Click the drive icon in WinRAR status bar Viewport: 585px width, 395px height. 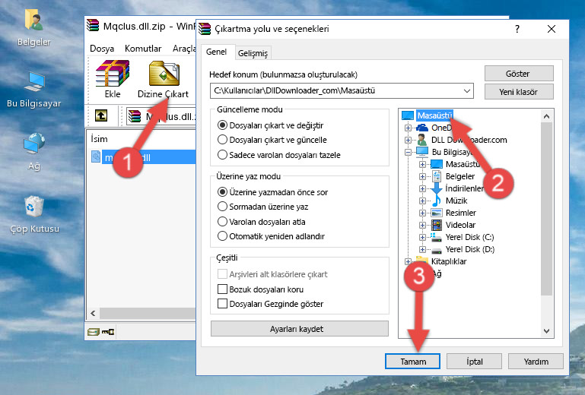94,331
